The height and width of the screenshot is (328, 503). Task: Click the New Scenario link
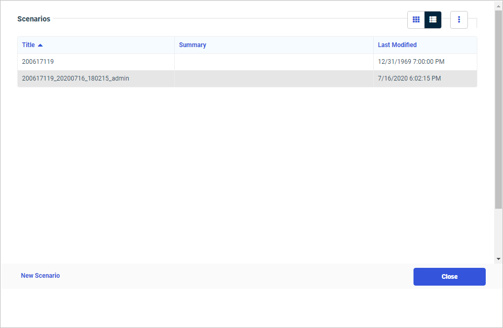click(40, 276)
